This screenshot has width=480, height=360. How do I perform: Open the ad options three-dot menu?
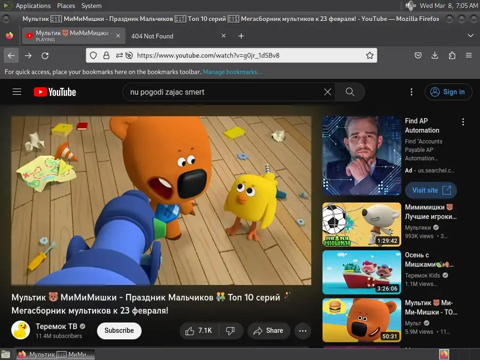pos(463,122)
